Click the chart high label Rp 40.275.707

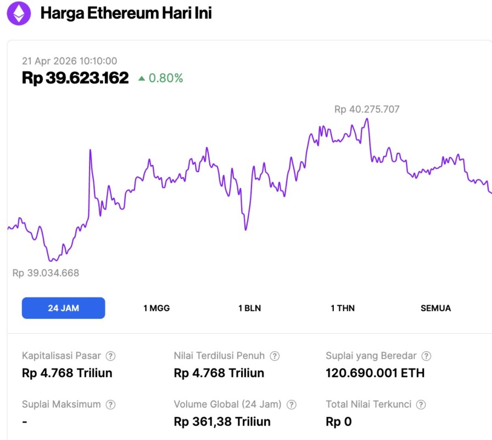click(367, 109)
